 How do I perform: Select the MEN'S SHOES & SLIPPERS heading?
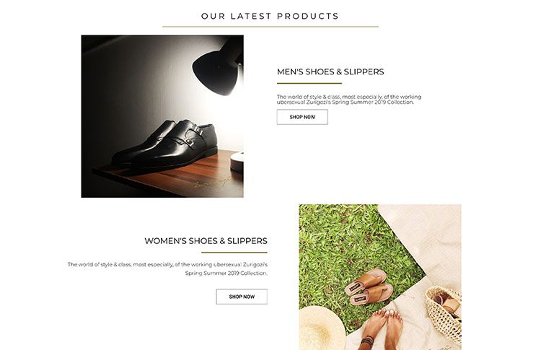click(330, 71)
